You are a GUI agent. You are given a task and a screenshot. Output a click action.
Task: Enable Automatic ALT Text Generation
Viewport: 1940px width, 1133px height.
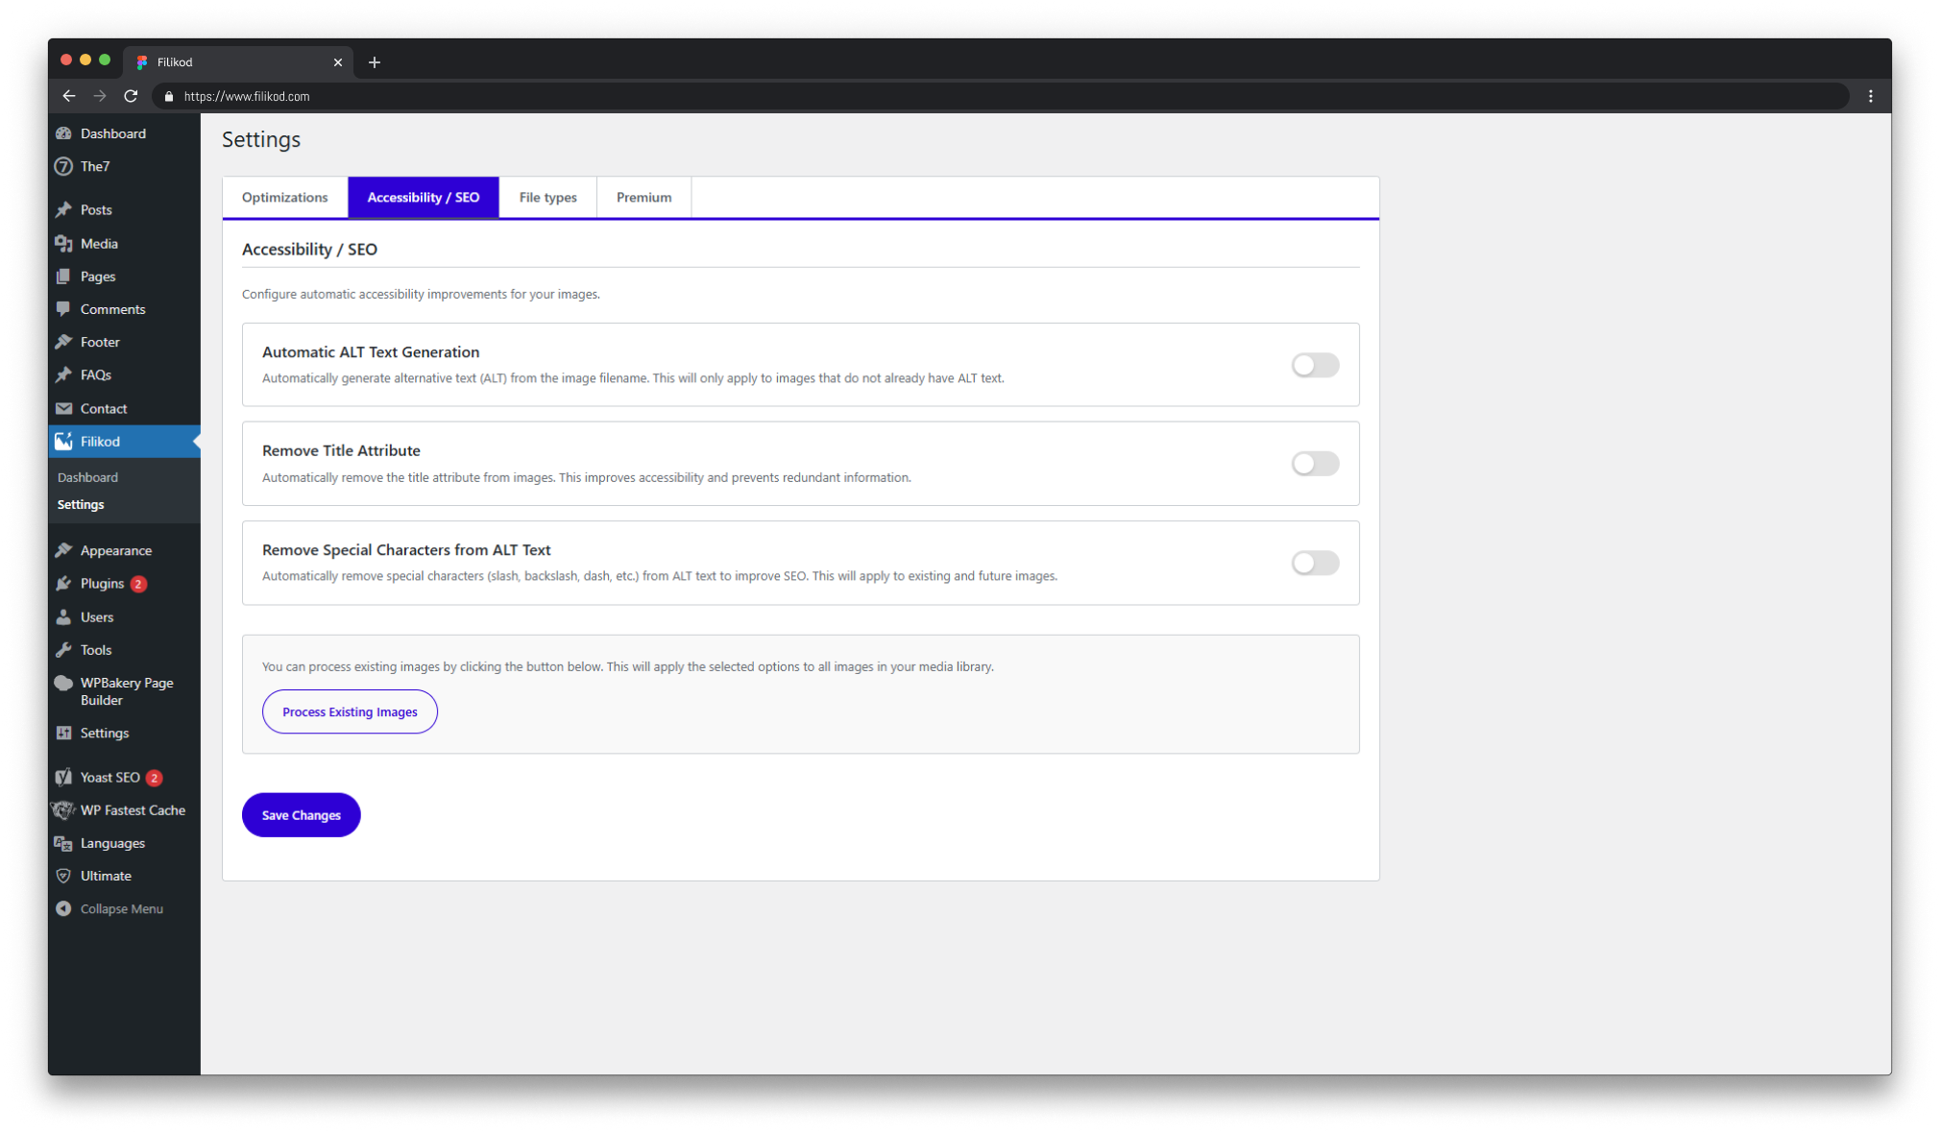[1315, 365]
